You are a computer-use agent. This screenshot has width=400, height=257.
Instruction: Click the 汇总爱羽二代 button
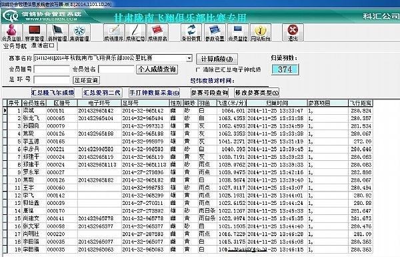click(102, 93)
